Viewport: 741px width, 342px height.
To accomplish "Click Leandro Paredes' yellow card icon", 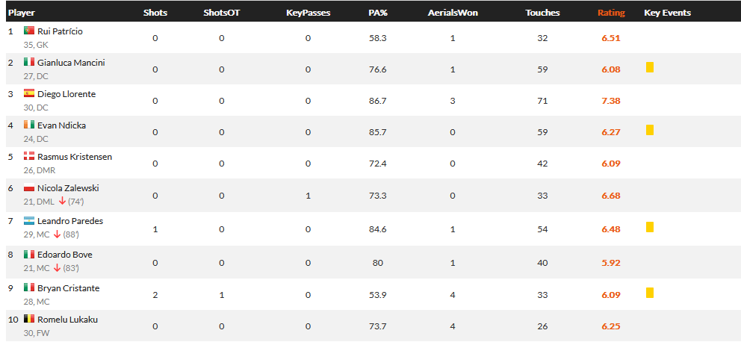I will (649, 227).
